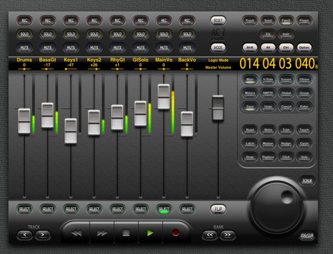Click the Global button
The width and height of the screenshot is (333, 254).
click(x=286, y=93)
